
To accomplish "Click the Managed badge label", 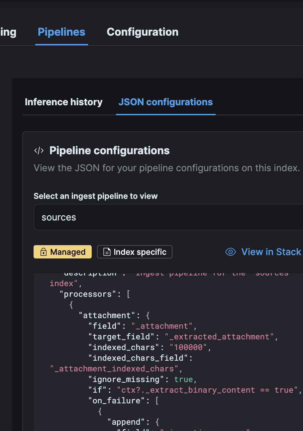I will tap(68, 252).
